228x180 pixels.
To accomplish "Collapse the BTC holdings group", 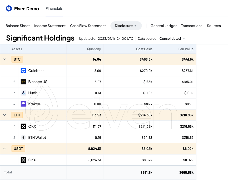I will pyautogui.click(x=4, y=59).
